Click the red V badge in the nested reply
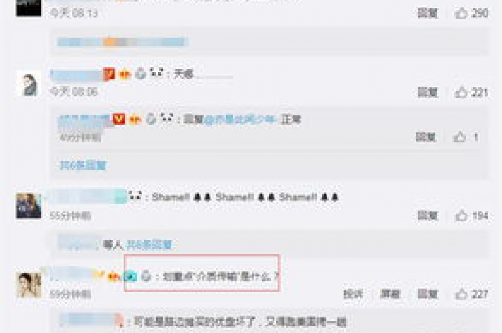This screenshot has width=502, height=333. pyautogui.click(x=119, y=119)
